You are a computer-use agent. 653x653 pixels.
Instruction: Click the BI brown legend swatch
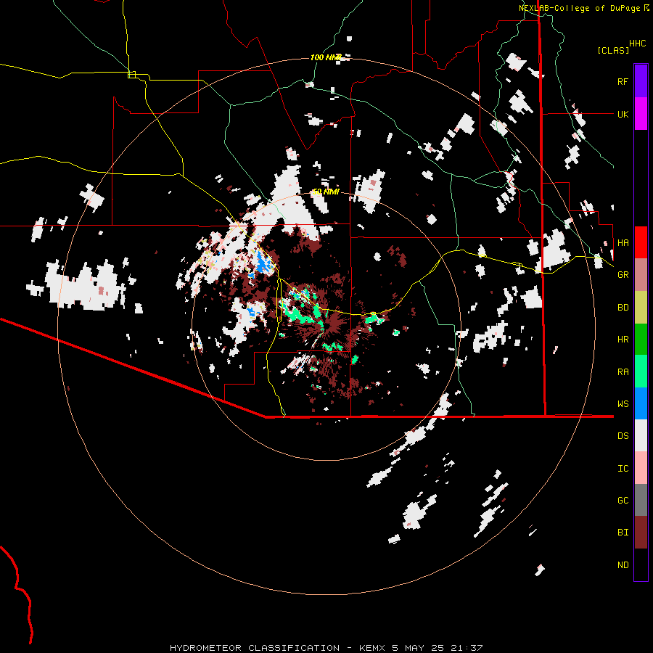641,533
